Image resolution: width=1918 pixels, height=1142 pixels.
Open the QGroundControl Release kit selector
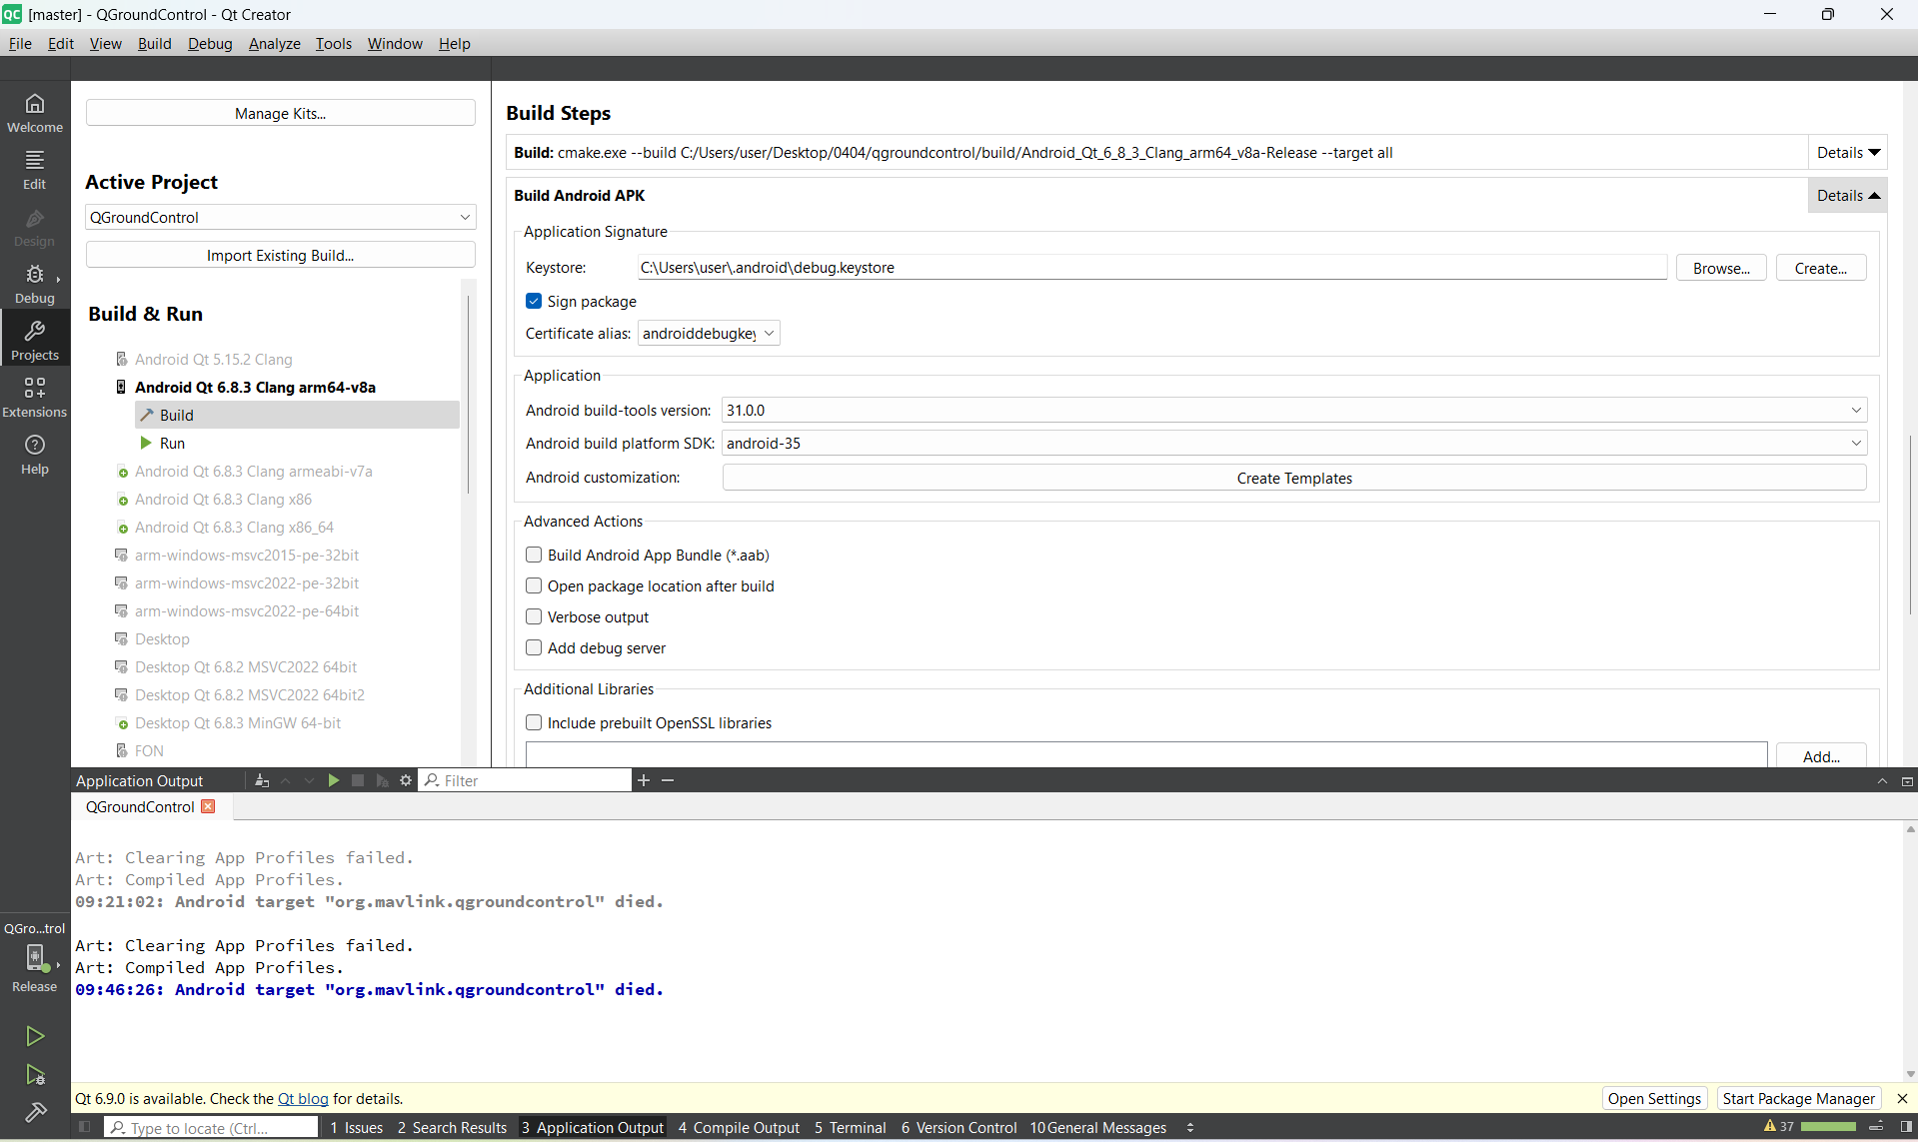(x=35, y=958)
